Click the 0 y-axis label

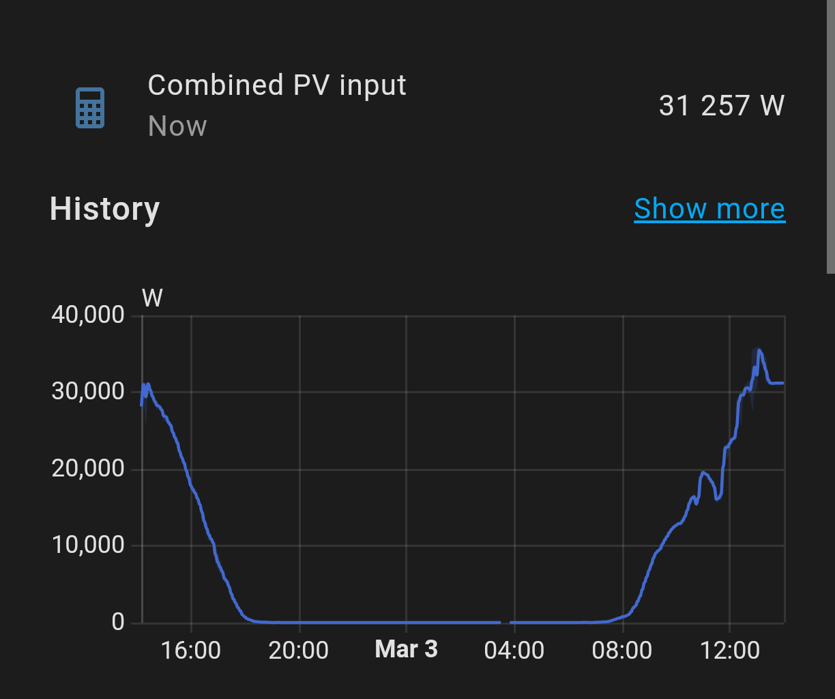pos(118,622)
